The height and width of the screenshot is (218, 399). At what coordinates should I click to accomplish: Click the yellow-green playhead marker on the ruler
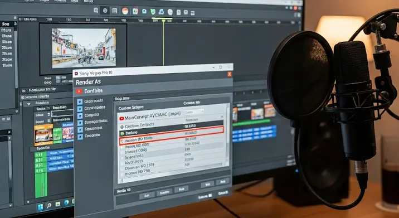click(x=163, y=21)
